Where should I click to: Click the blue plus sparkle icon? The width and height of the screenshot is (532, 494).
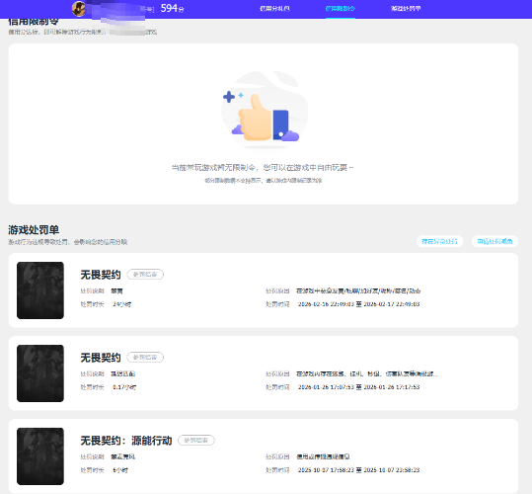tap(229, 97)
